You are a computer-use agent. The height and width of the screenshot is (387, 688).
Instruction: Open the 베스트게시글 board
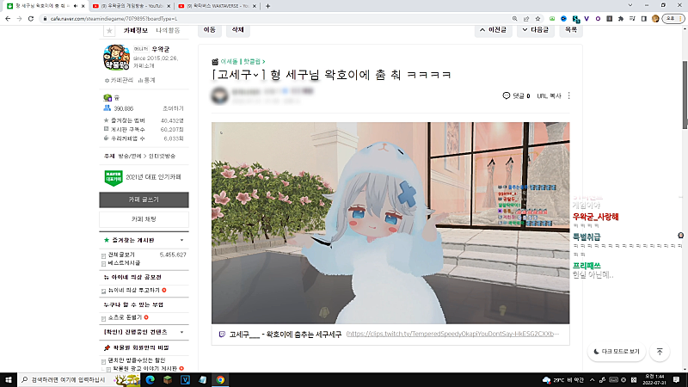(x=124, y=263)
